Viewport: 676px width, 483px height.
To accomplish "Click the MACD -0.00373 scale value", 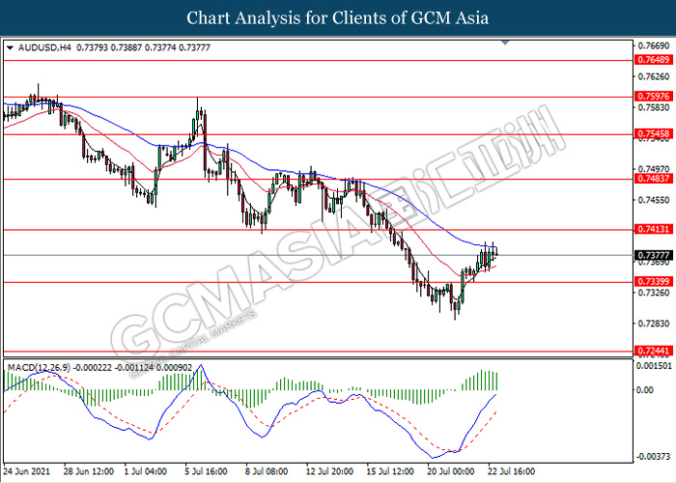I will 654,456.
